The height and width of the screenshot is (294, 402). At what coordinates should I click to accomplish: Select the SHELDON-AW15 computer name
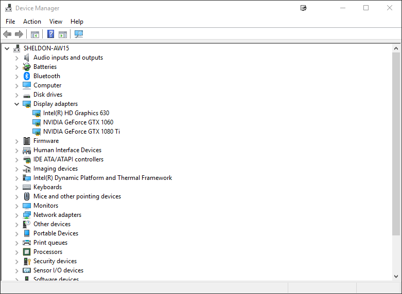point(46,48)
